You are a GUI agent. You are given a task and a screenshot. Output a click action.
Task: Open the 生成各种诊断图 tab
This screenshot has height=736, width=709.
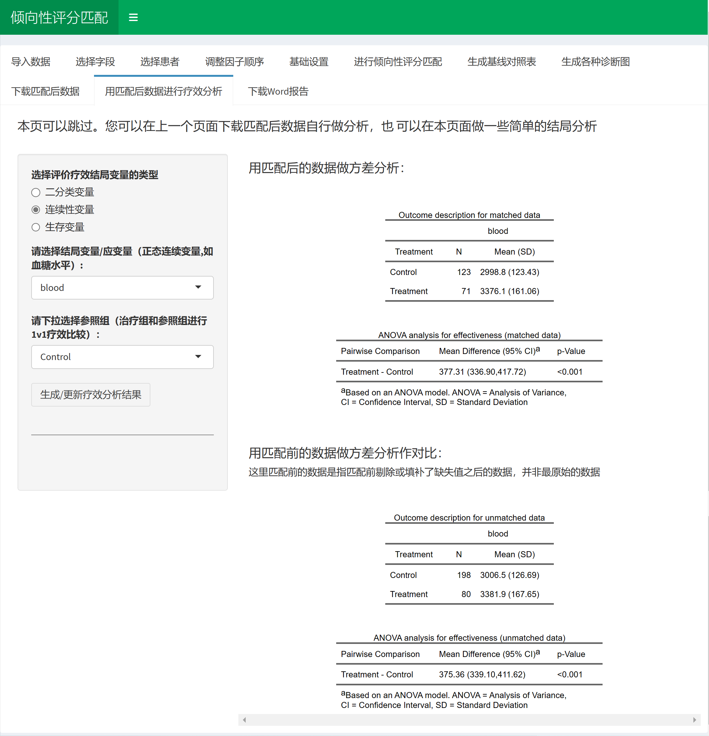tap(596, 61)
